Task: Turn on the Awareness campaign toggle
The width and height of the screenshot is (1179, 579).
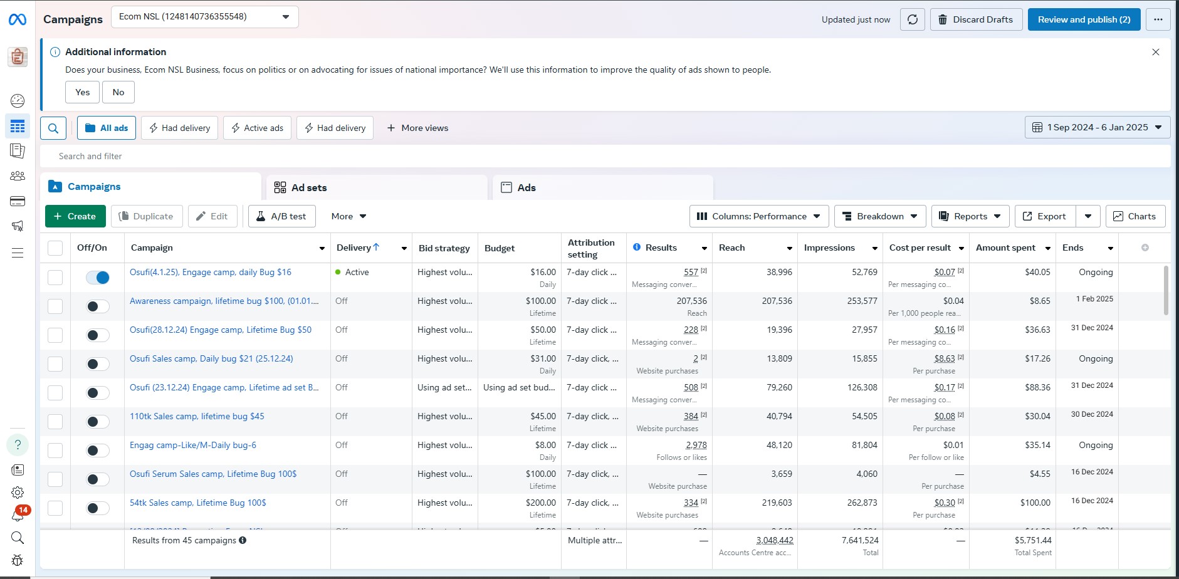Action: (98, 306)
